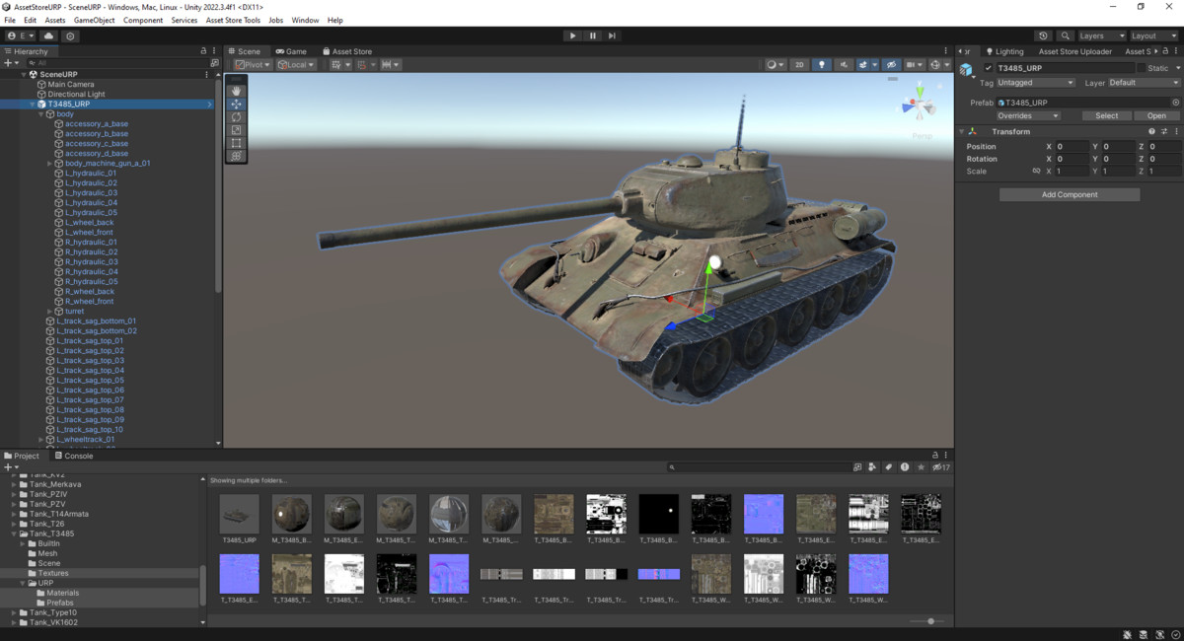1184x641 pixels.
Task: Toggle 2D mode in the Scene view
Action: pos(800,64)
